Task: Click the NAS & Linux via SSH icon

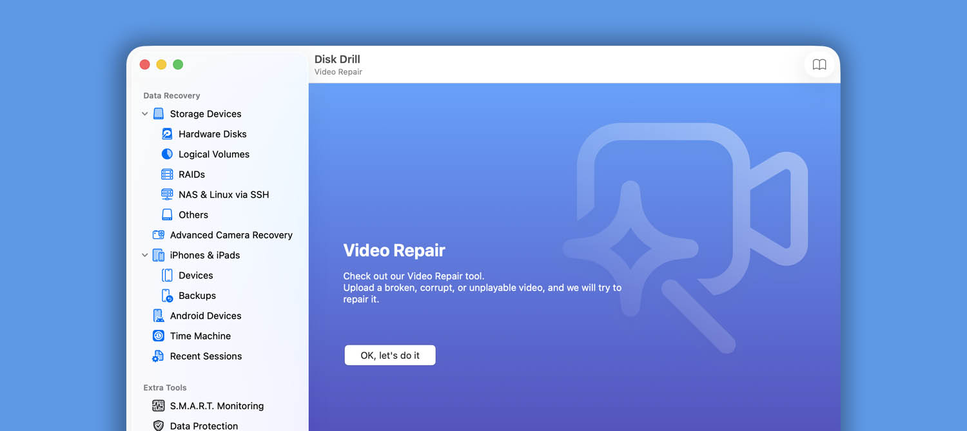Action: point(167,194)
